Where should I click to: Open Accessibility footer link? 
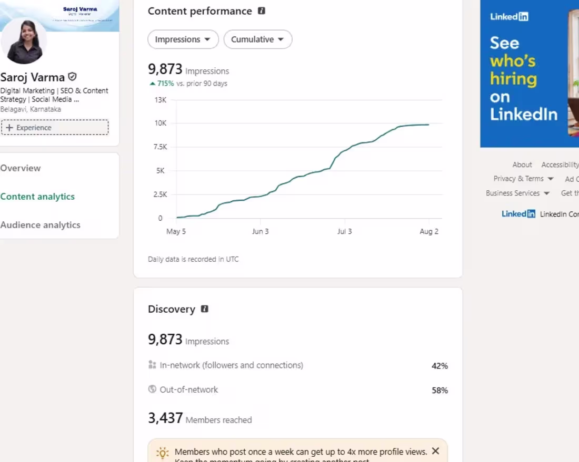click(x=560, y=165)
